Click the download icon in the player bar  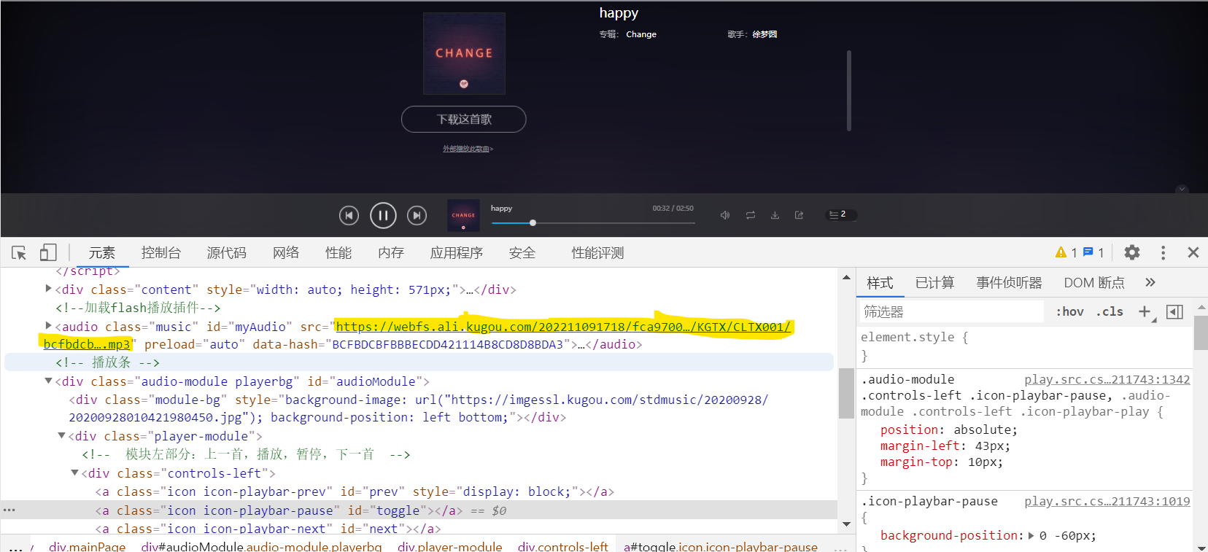(775, 215)
